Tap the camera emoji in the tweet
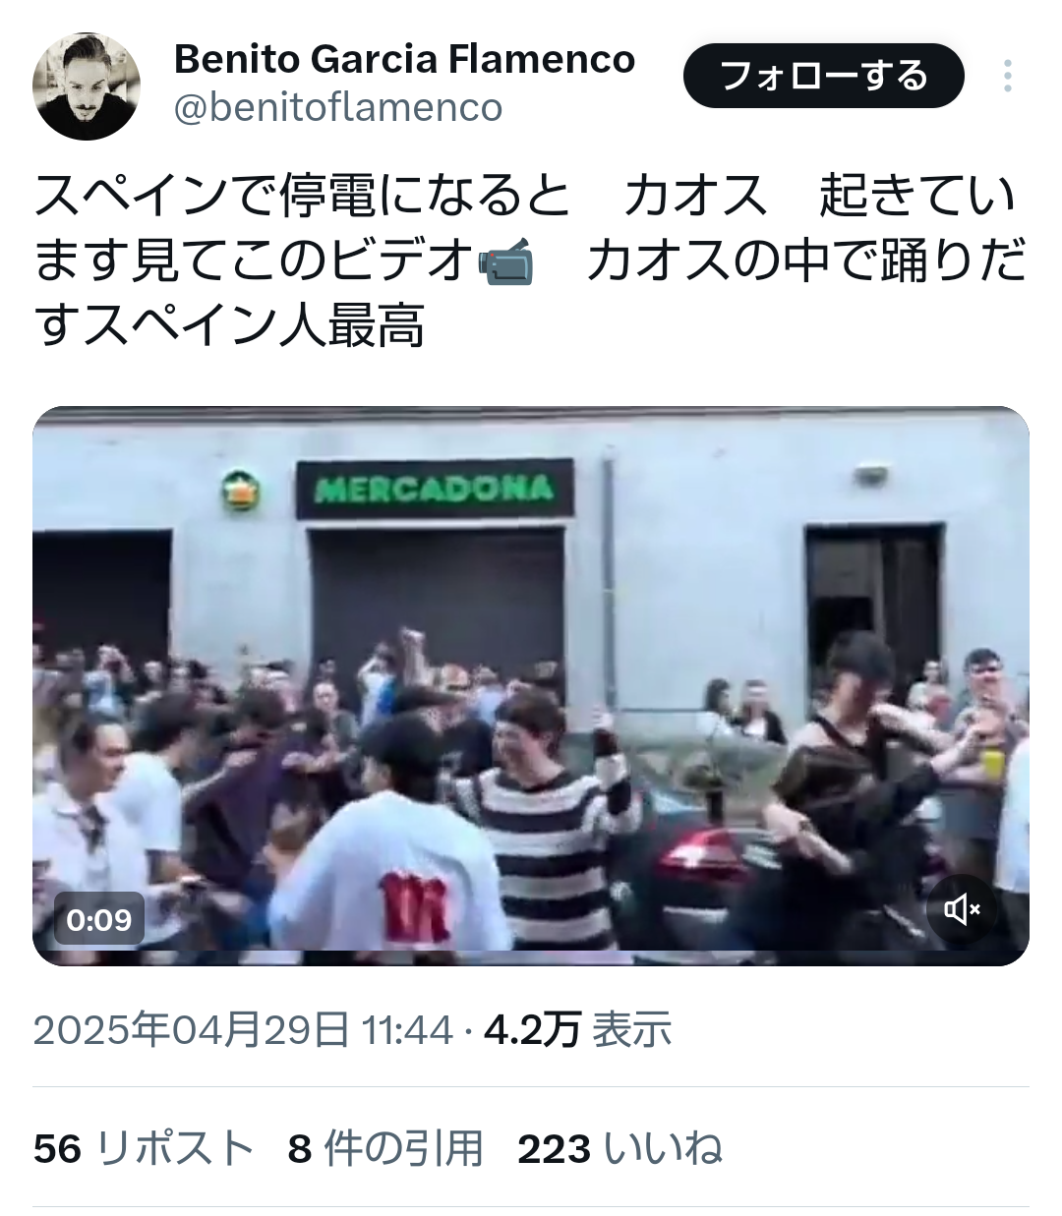Viewport: 1062px width, 1216px height. tap(506, 261)
